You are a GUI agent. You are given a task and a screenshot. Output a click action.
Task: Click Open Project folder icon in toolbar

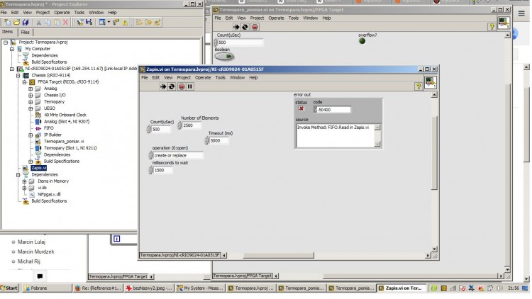click(x=16, y=23)
